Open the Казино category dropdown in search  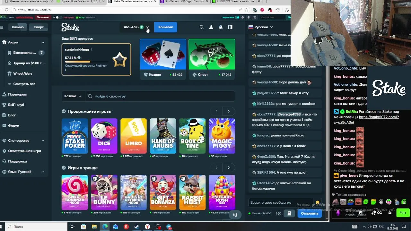tap(73, 96)
